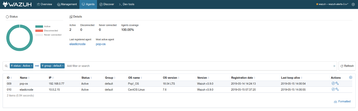Click agent ID 009 cell

click(9, 84)
